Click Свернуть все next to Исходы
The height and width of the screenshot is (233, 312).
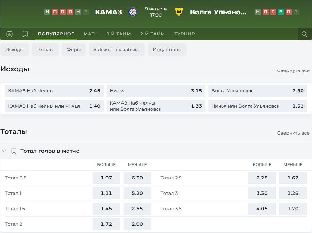pos(293,70)
